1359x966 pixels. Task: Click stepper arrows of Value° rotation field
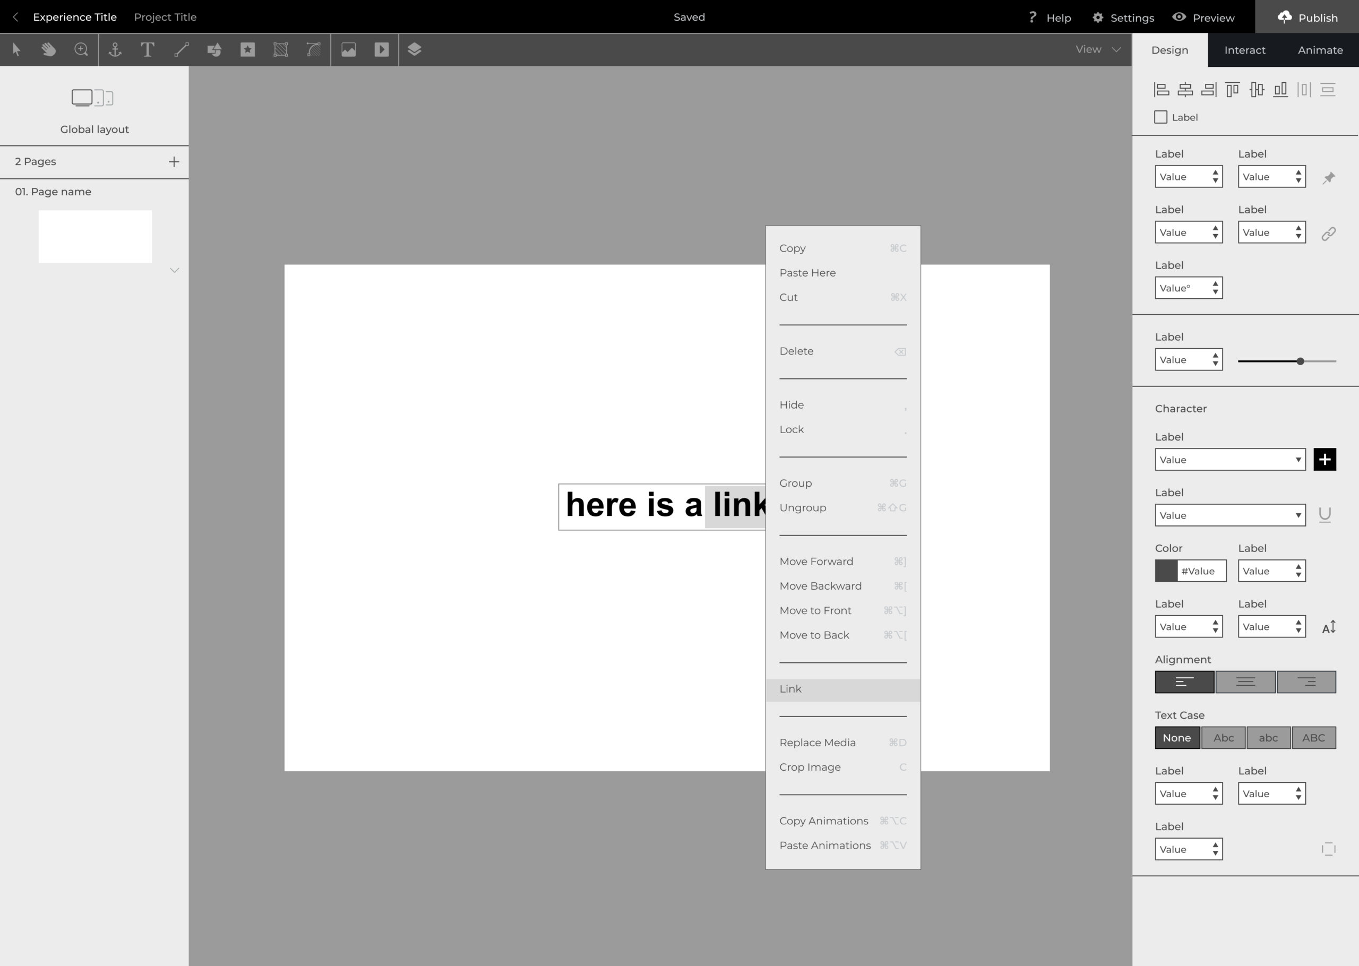pos(1215,288)
